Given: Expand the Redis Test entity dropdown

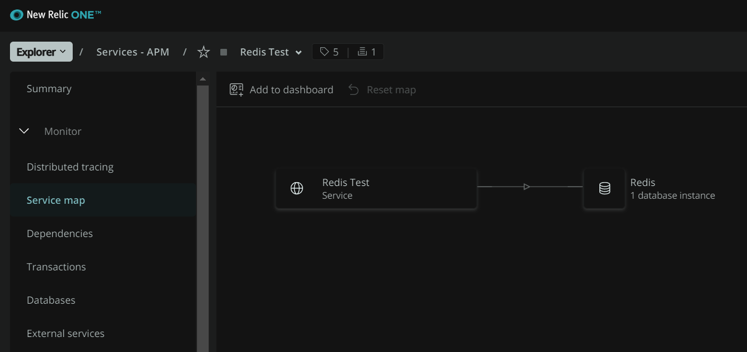Looking at the screenshot, I should [299, 53].
